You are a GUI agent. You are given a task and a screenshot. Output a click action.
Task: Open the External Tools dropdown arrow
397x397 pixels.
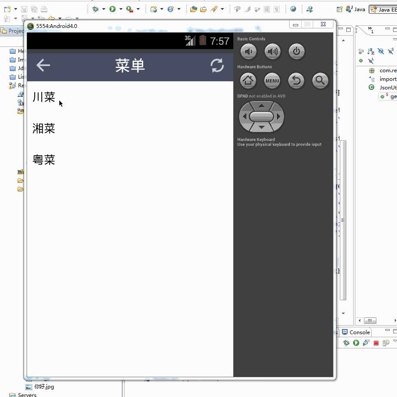[138, 9]
